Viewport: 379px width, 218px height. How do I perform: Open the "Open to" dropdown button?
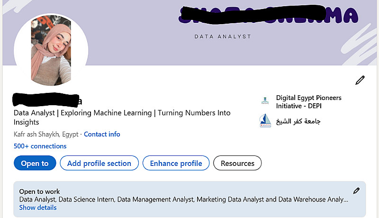pyautogui.click(x=35, y=163)
